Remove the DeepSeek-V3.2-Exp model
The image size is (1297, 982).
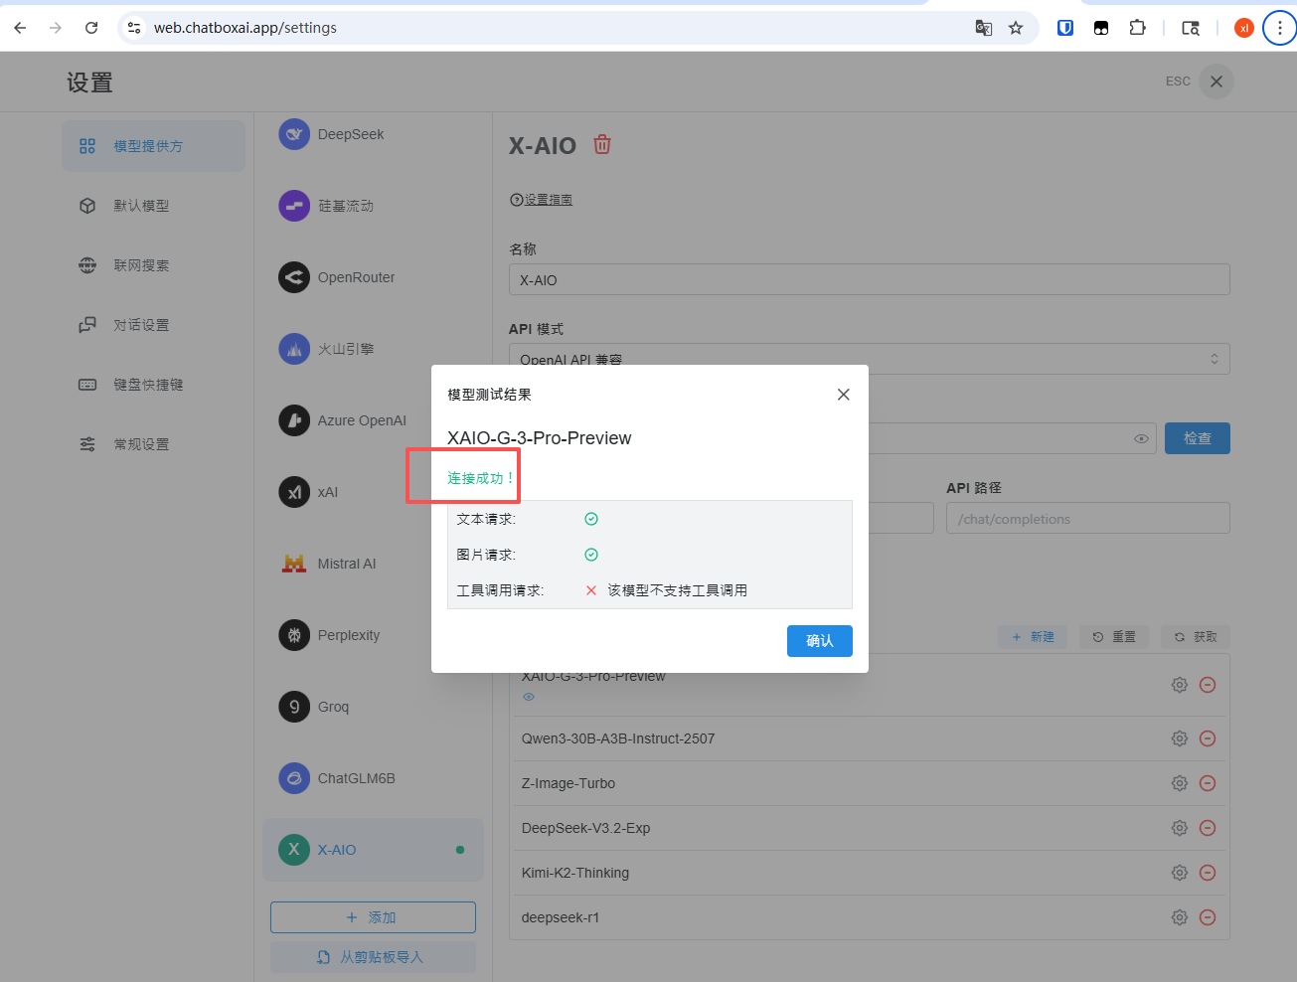coord(1208,828)
